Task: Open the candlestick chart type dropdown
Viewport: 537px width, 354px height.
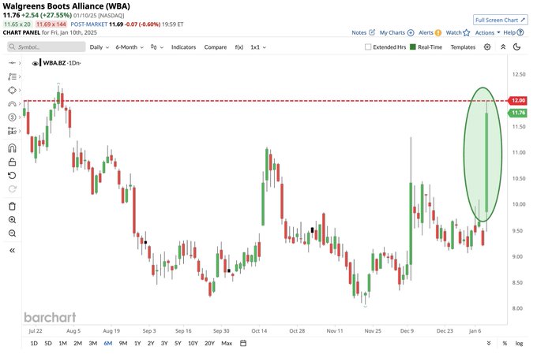Action: coord(157,47)
